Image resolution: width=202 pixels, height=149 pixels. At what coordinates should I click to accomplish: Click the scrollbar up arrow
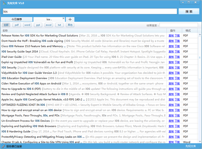pyautogui.click(x=200, y=35)
